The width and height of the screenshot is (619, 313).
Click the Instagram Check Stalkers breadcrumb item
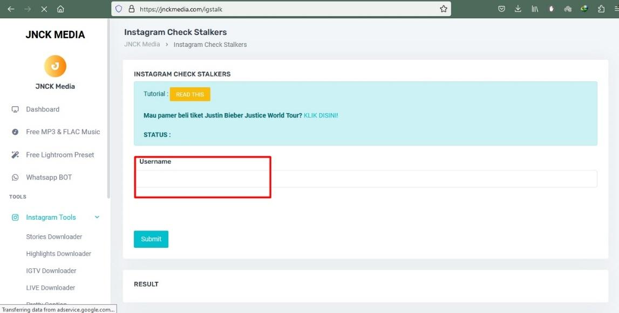point(210,45)
